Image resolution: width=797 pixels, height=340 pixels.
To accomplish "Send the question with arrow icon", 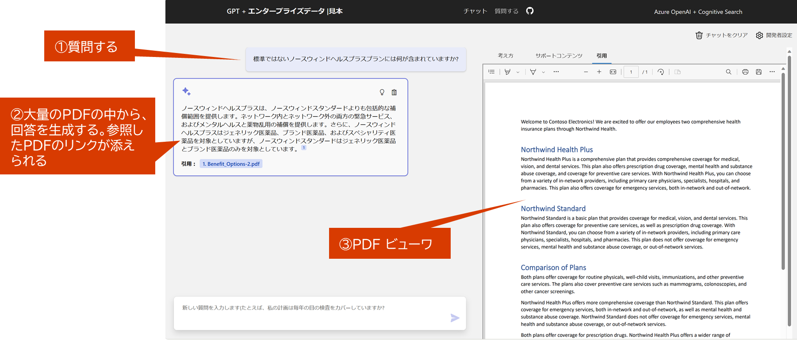I will [x=455, y=318].
